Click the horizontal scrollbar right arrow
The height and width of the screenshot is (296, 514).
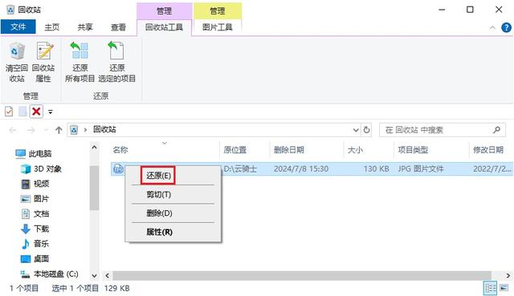coord(508,276)
